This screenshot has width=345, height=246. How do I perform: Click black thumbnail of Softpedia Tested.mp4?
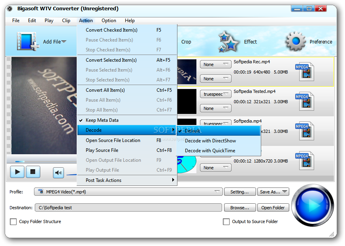(x=187, y=101)
